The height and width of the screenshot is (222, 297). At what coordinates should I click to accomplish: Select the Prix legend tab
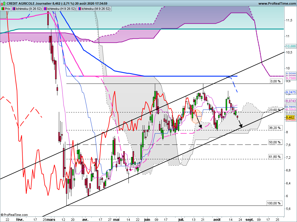6,9
